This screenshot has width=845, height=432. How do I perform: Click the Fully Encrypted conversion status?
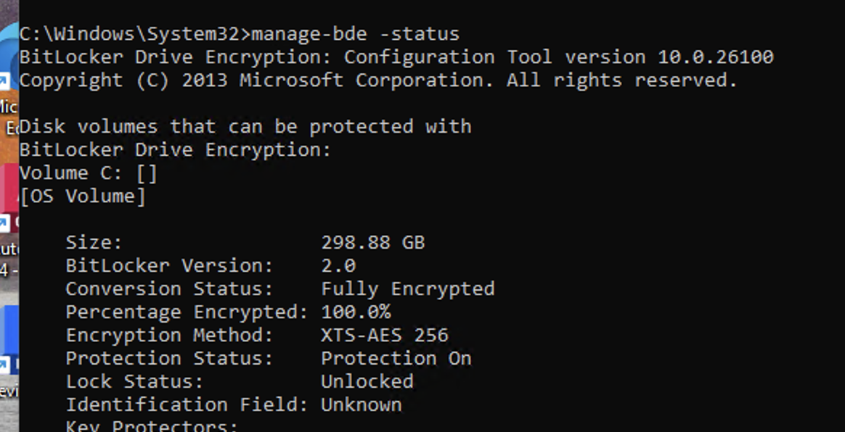point(408,289)
